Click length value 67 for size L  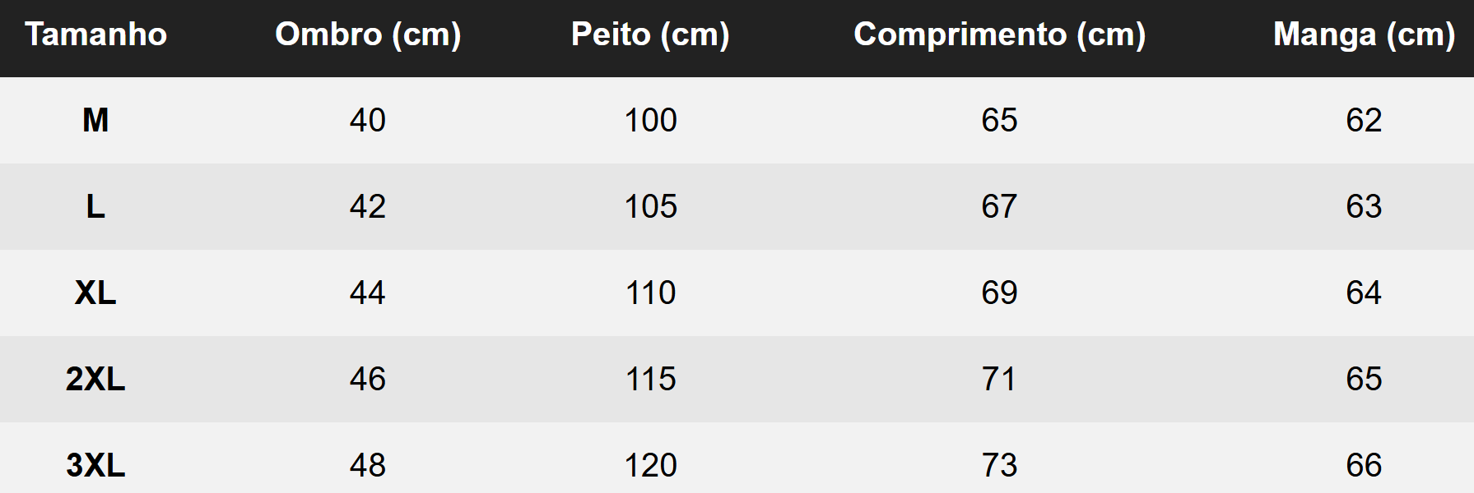point(999,207)
